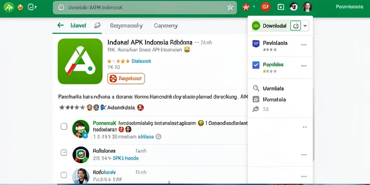This screenshot has height=185, width=370.
Task: Tick the checkbox on Ponnemak review row
Action: [x=64, y=126]
